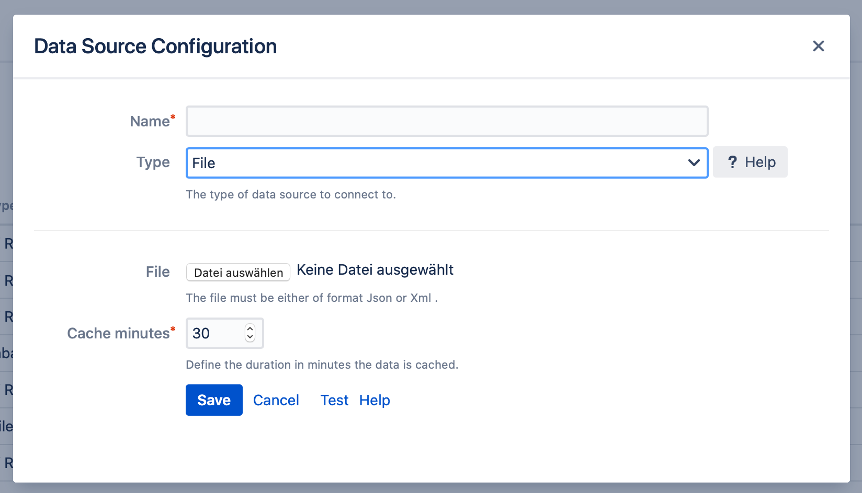The image size is (862, 493).
Task: Close the Data Source Configuration dialog
Action: pos(818,46)
